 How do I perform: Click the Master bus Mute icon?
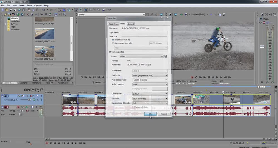(x=267, y=22)
